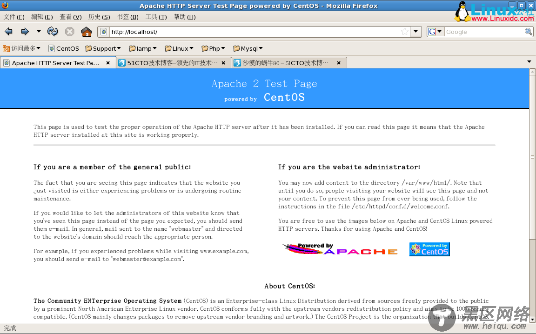The height and width of the screenshot is (334, 536).
Task: Open the Google search engine selector
Action: tap(435, 32)
